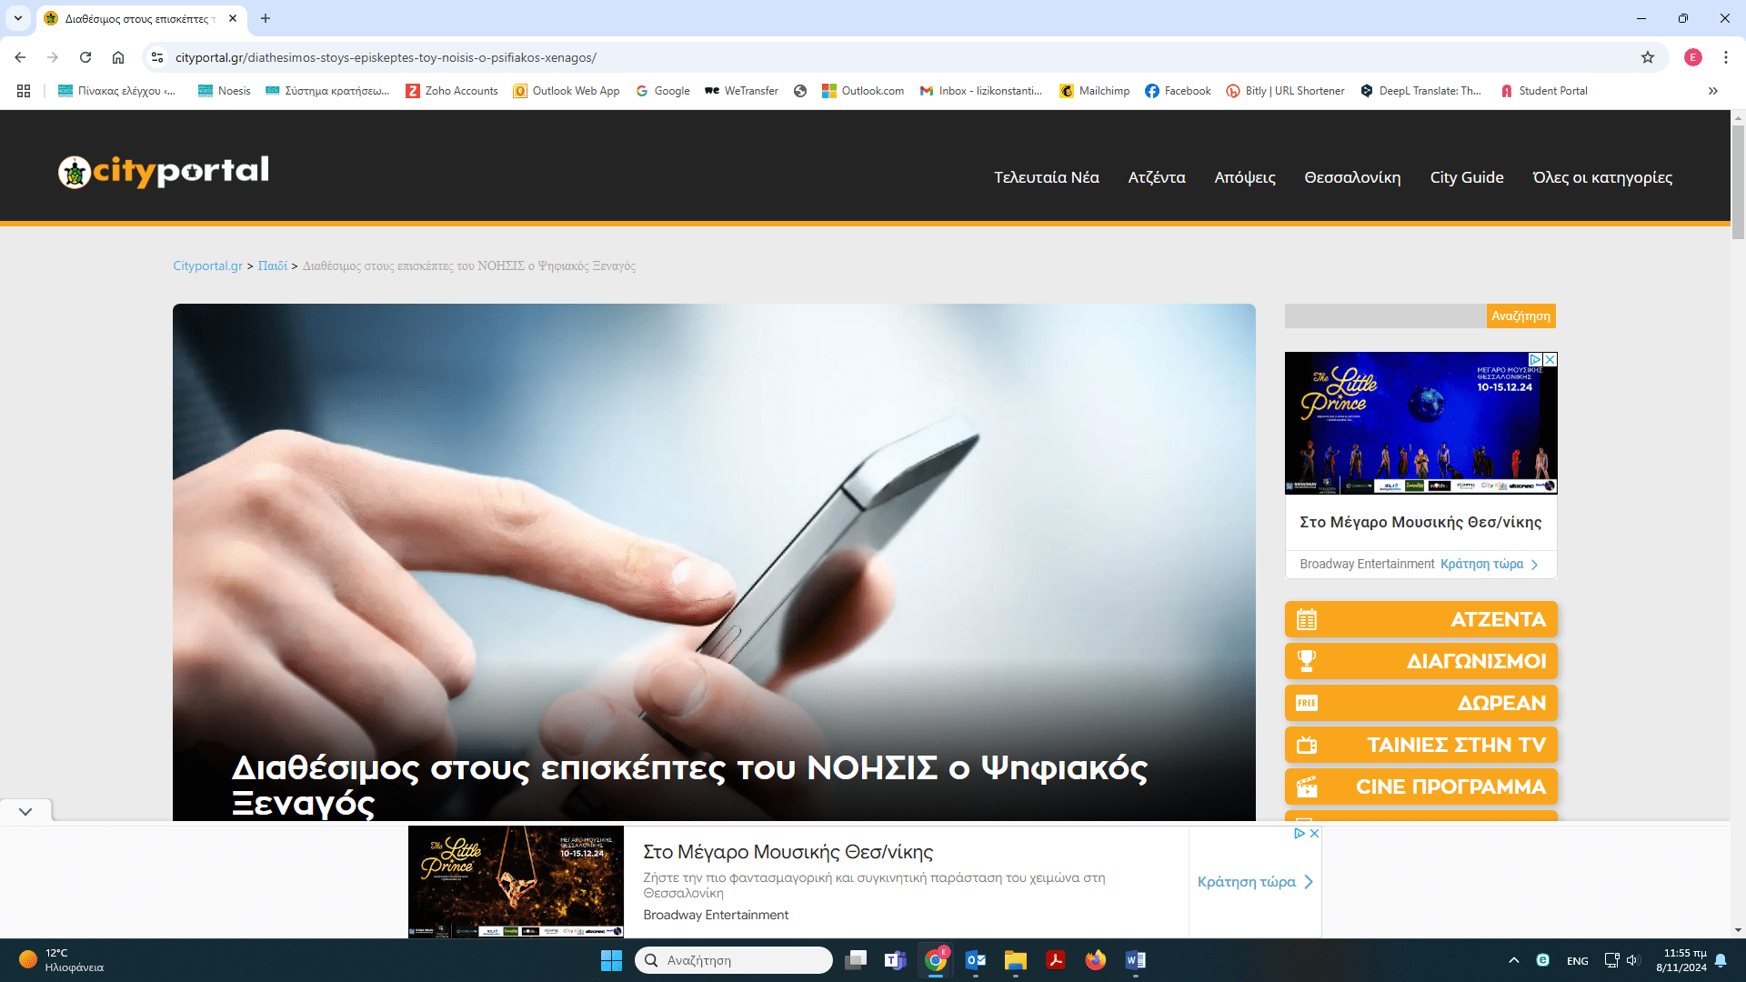The width and height of the screenshot is (1746, 982).
Task: Click the ΑΤΖΕΝΤΑ calendar sidebar button
Action: point(1420,619)
